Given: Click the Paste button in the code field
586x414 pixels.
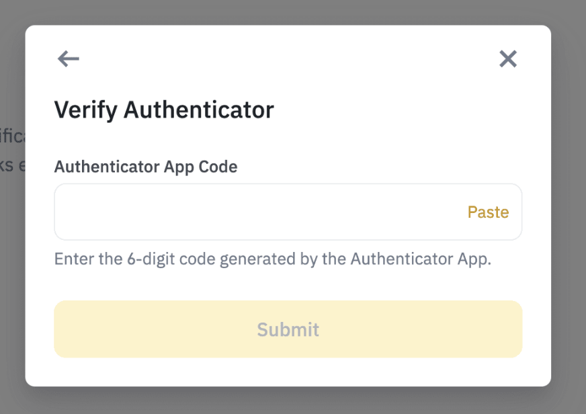Looking at the screenshot, I should tap(488, 212).
